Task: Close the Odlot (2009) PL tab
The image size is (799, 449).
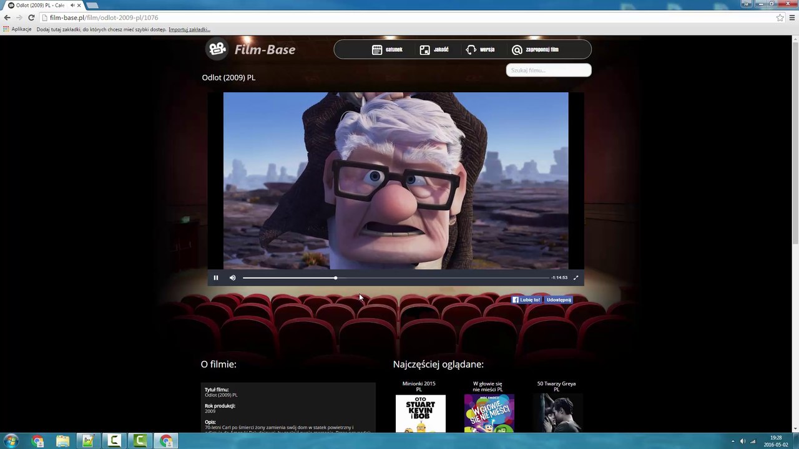Action: 79,5
